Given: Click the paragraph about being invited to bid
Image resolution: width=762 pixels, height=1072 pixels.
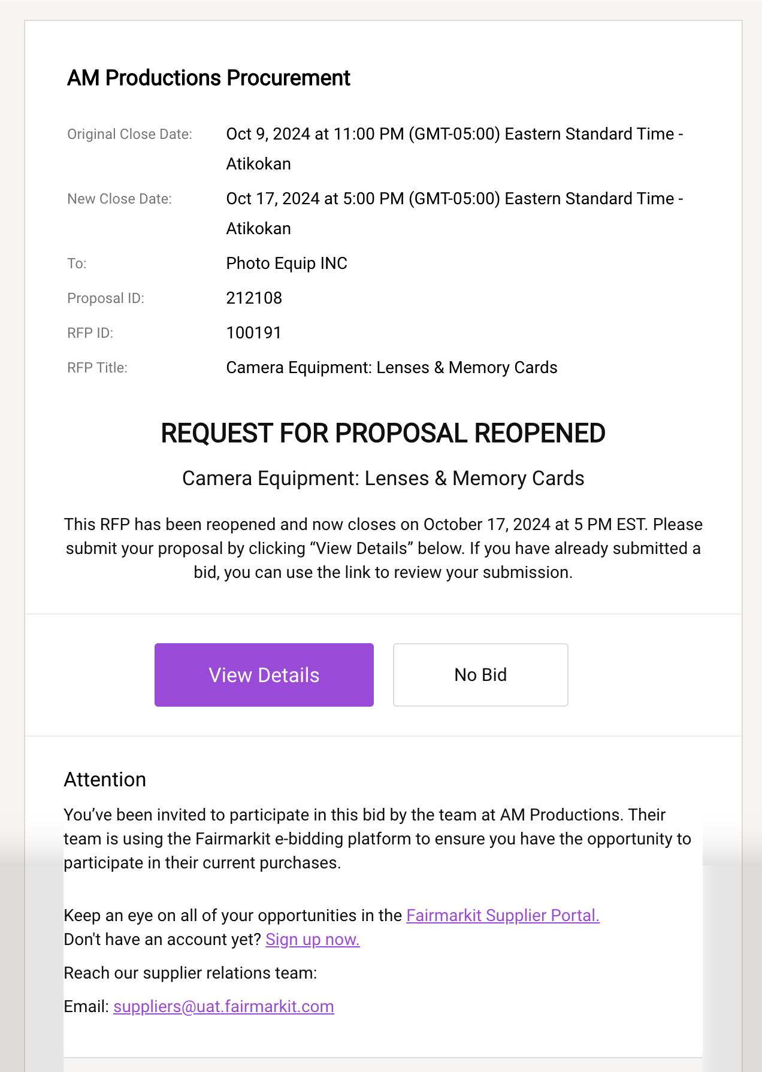Looking at the screenshot, I should point(377,838).
